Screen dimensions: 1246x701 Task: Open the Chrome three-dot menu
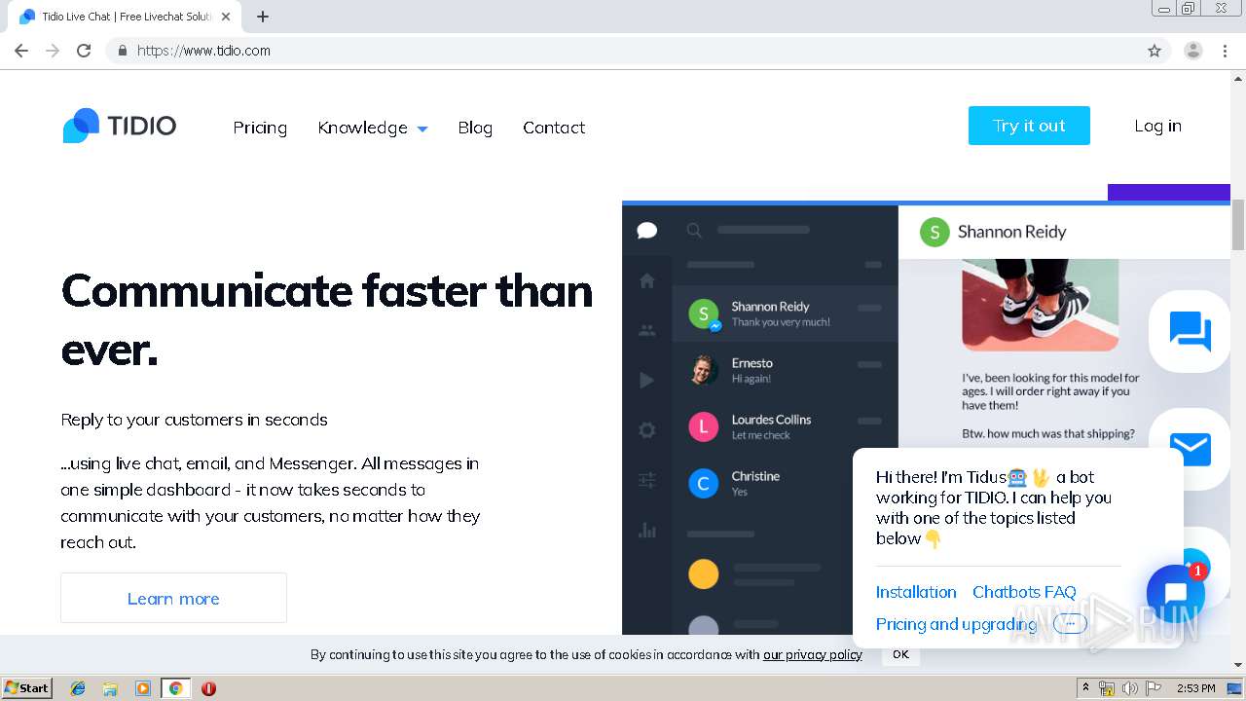pos(1225,51)
